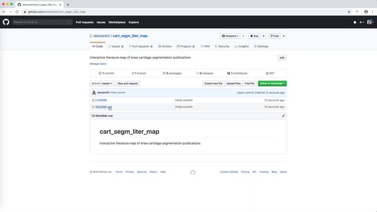Expand the Unwatch dropdown

[x=230, y=36]
